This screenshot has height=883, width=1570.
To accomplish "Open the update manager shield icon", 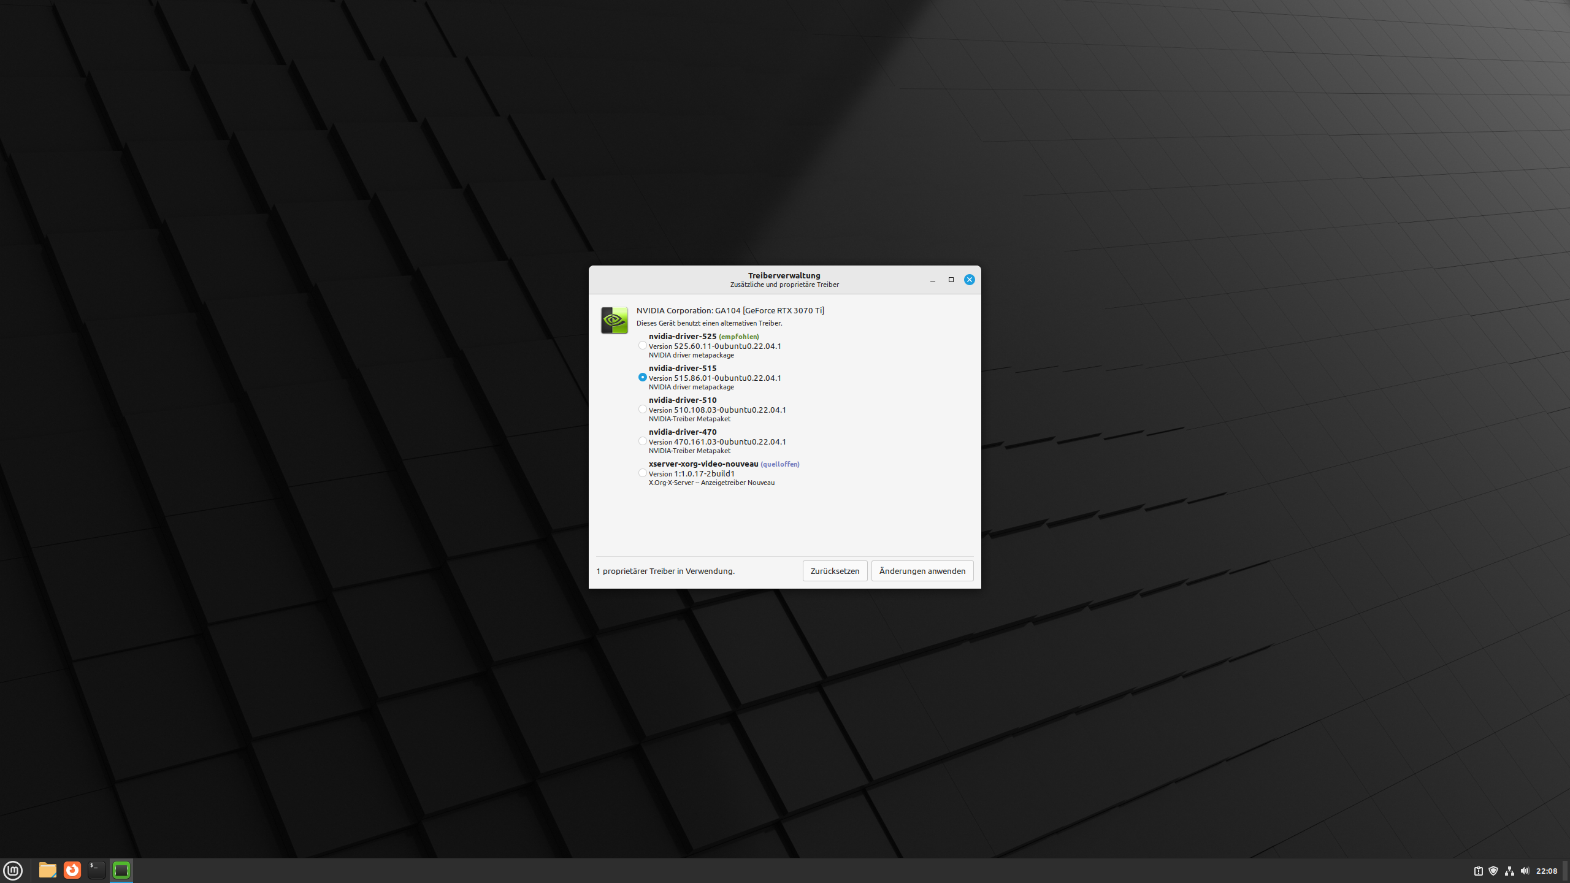I will (x=1493, y=871).
